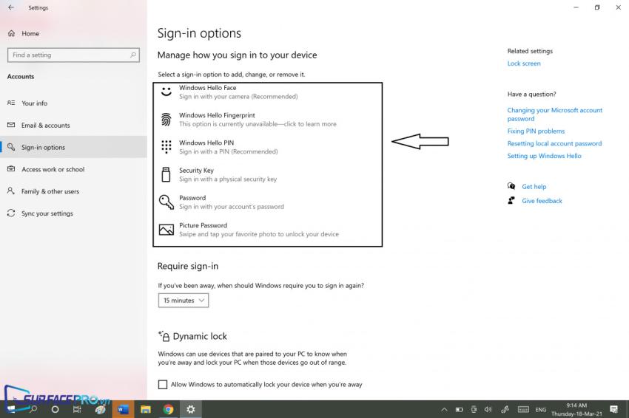Click the back arrow in Settings
Screen dimensions: 629x418
[11, 7]
